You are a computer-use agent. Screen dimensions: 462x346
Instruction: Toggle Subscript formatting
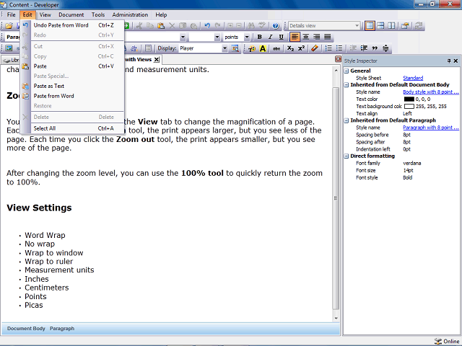pos(290,48)
